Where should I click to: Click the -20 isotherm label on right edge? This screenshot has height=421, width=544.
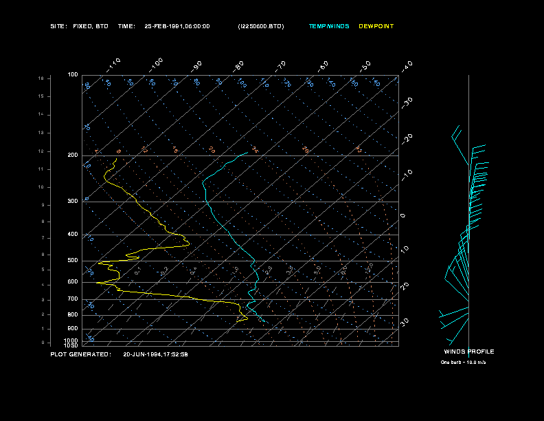407,139
